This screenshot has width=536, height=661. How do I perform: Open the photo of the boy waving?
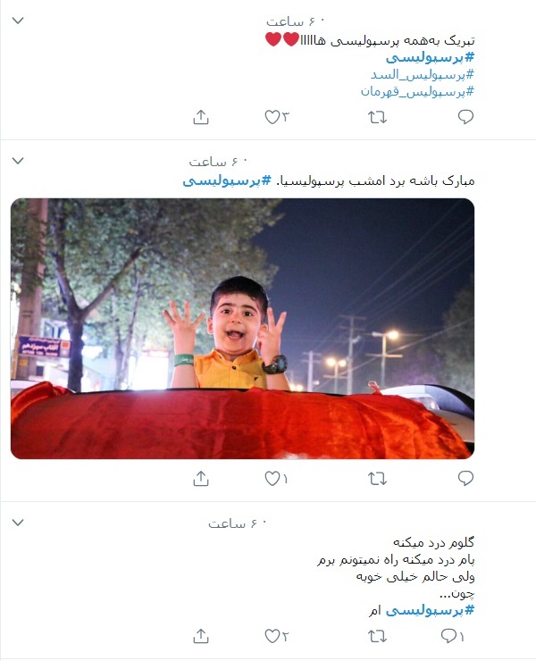[242, 329]
